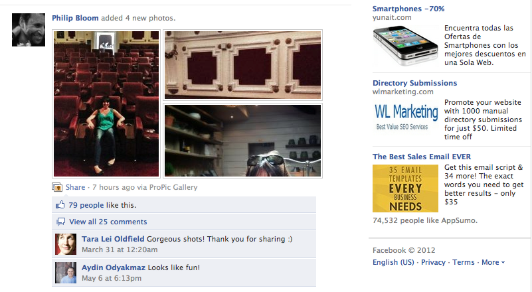Screen dimensions: 532x292
Task: Click the WL Marketing logo
Action: pos(406,117)
